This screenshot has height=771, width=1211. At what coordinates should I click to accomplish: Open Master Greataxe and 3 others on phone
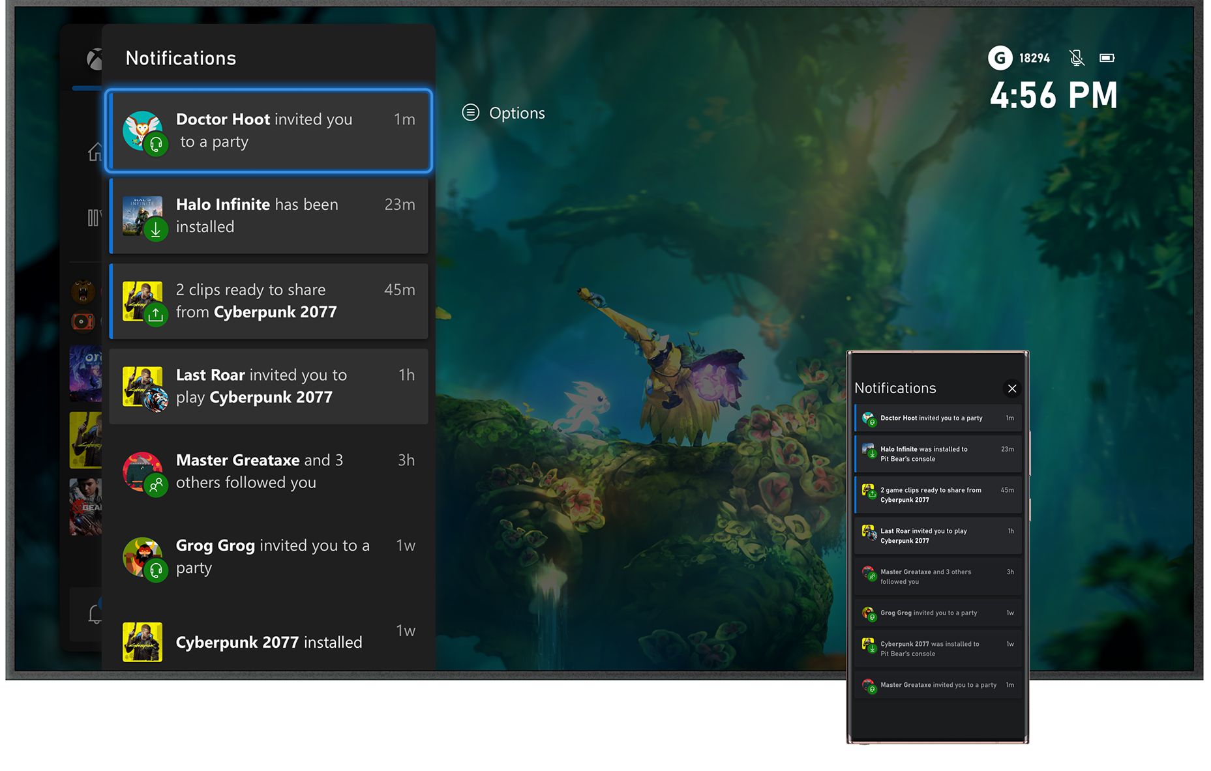(x=938, y=577)
